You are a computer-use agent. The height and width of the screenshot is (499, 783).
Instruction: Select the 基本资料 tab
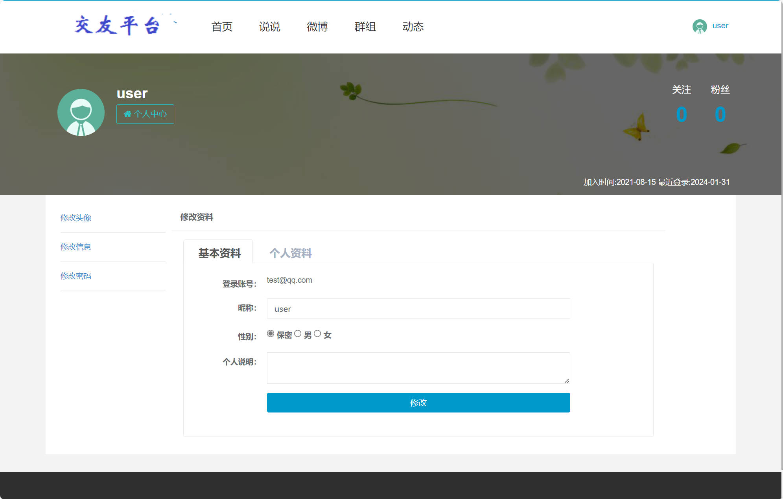tap(219, 253)
